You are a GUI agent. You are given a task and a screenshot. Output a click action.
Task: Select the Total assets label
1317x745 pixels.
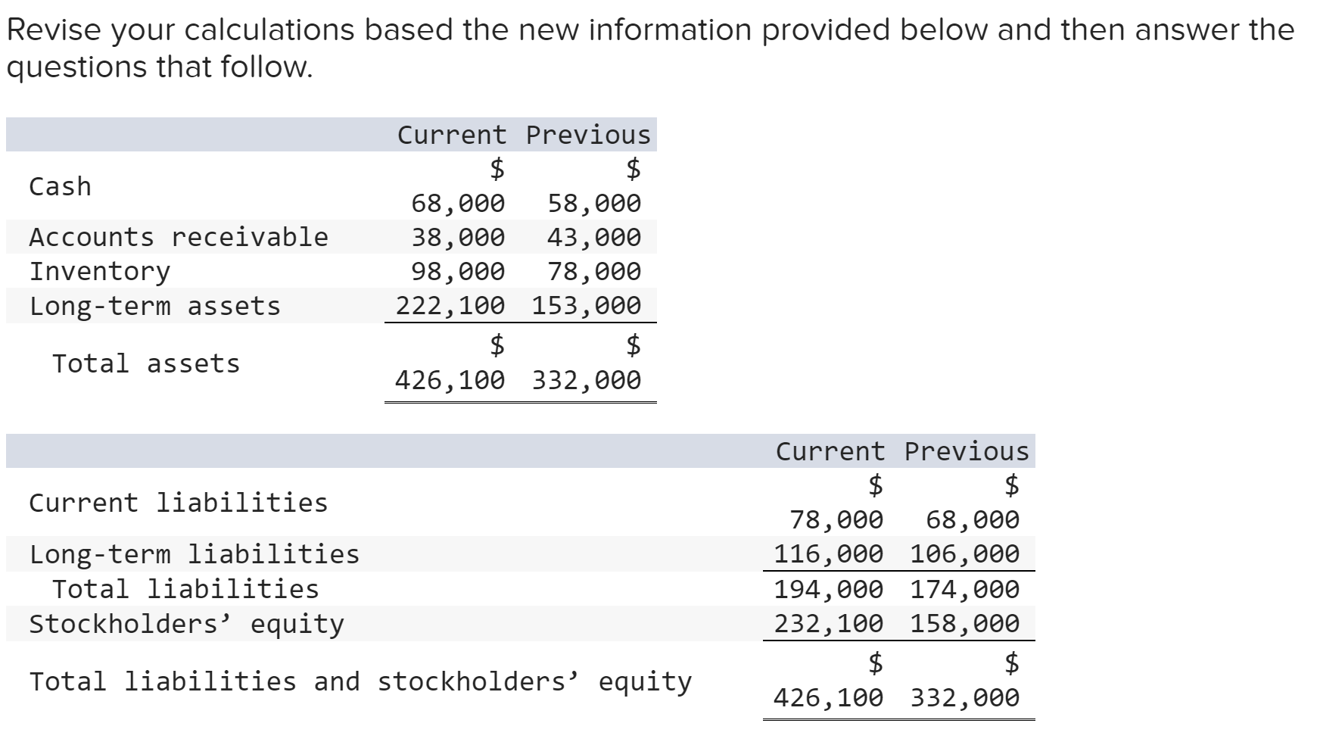[146, 363]
